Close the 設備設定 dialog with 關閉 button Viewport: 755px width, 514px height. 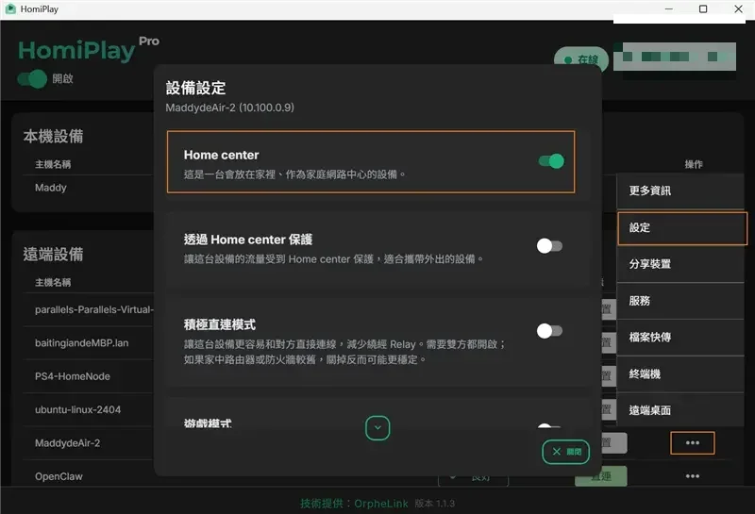coord(565,452)
